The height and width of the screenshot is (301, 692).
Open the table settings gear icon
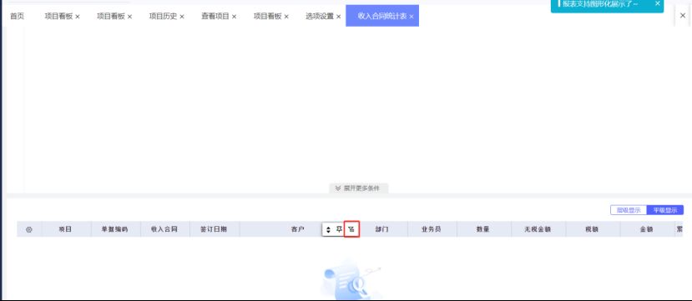click(x=29, y=229)
